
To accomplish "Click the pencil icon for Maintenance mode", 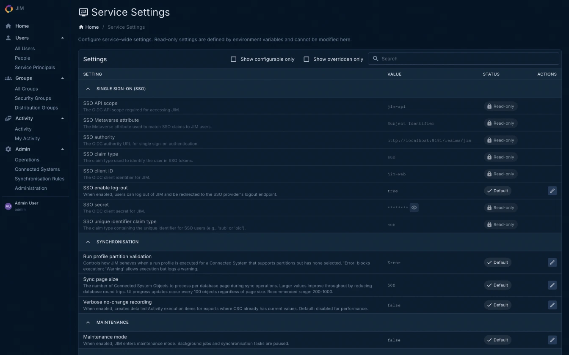I will pos(552,340).
